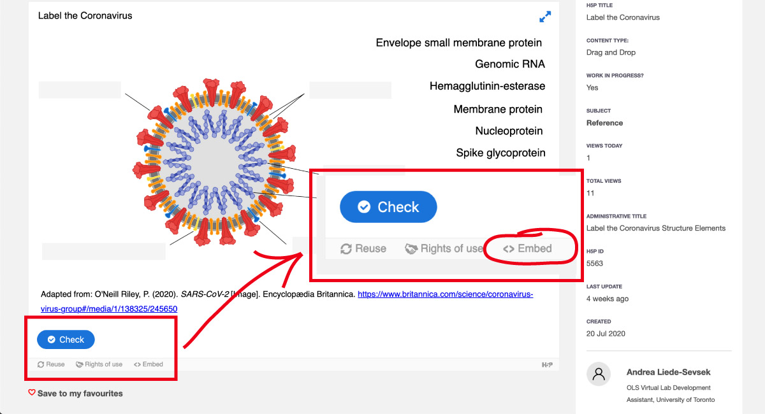Select the Envelope small membrane protein label
765x414 pixels.
click(x=459, y=43)
